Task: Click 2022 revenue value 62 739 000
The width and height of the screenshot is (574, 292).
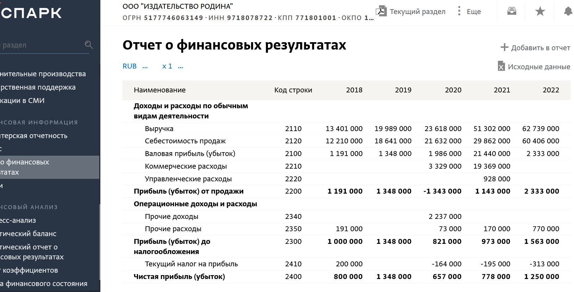Action: coord(541,129)
